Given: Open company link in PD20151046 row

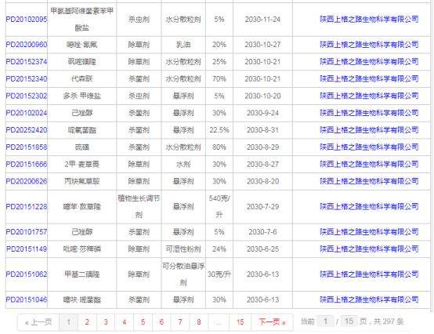Looking at the screenshot, I should click(369, 300).
